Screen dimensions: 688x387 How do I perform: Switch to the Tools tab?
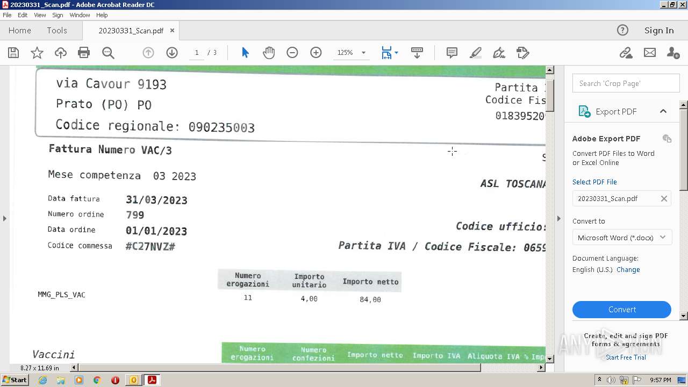tap(57, 31)
